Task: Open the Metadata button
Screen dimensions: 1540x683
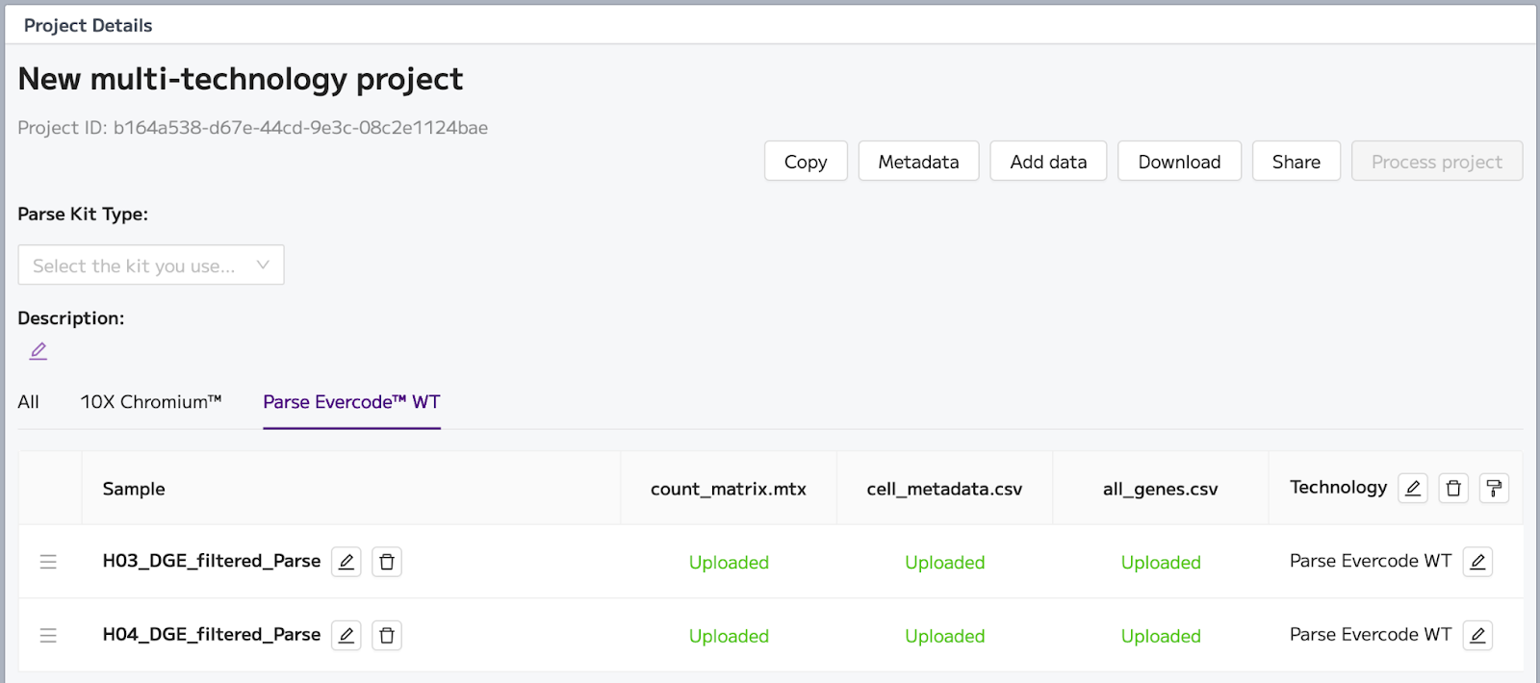Action: click(918, 162)
